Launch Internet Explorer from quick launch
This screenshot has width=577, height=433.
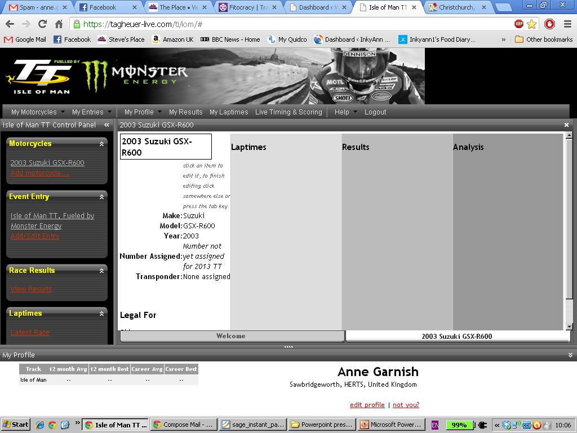[x=40, y=425]
